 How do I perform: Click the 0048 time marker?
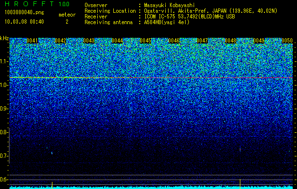[x=230, y=41]
